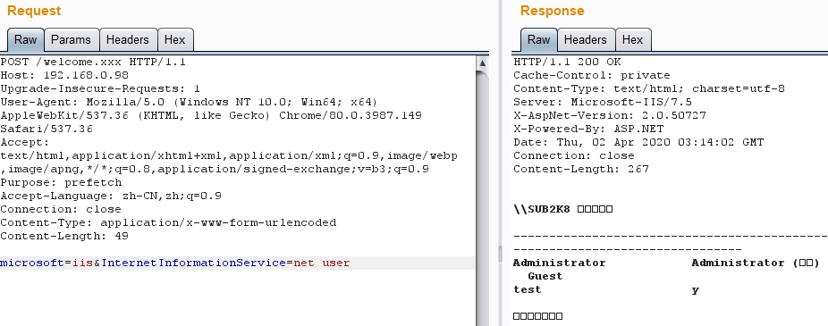Click the Purpose: prefetch header

click(62, 182)
